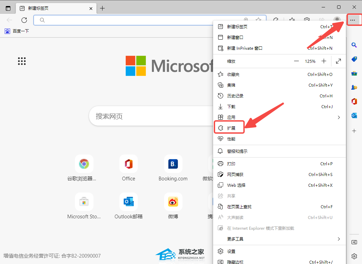Open the Settings and more ellipsis menu
Screen dimensions: 362x264
click(353, 20)
